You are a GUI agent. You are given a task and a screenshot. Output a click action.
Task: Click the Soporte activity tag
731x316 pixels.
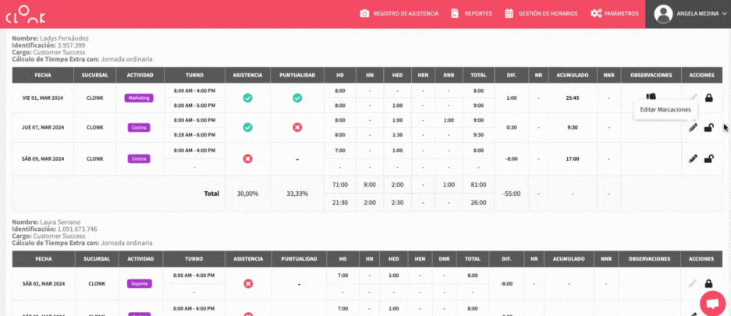(x=139, y=284)
